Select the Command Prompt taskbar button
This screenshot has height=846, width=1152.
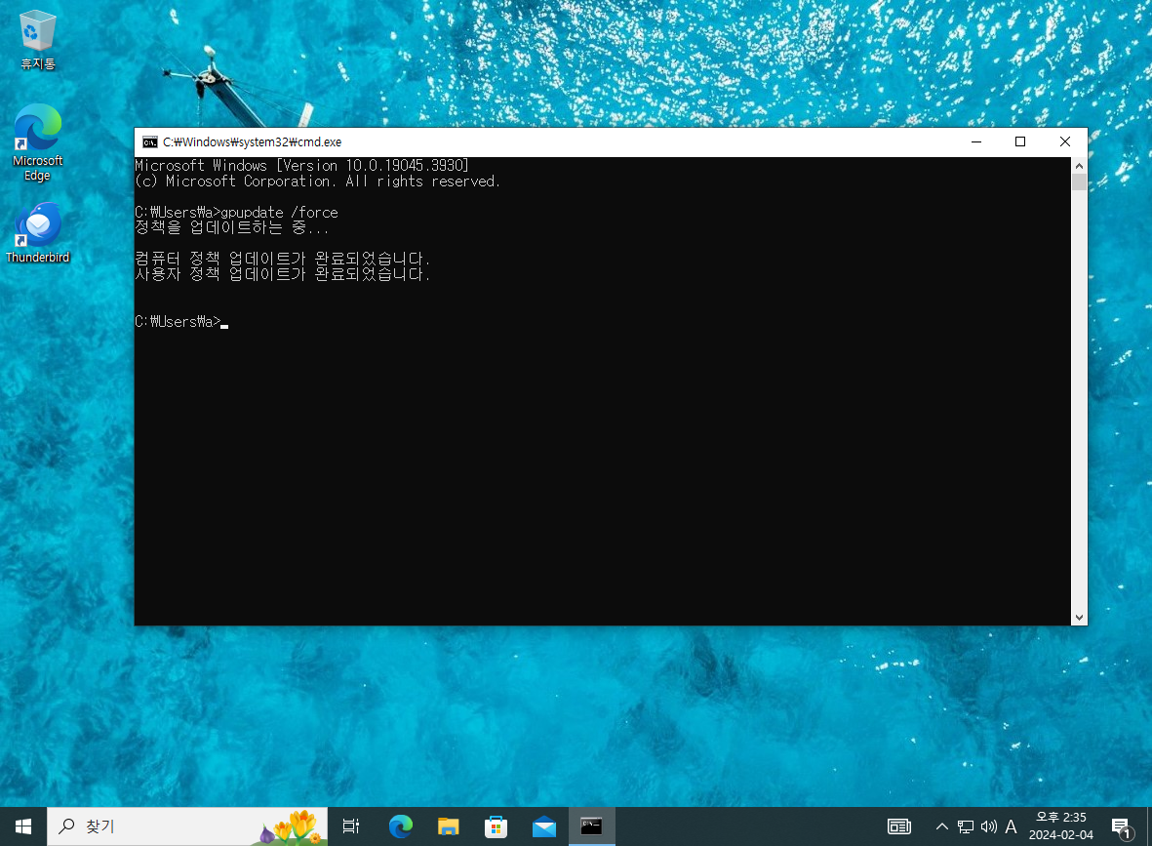(x=591, y=826)
